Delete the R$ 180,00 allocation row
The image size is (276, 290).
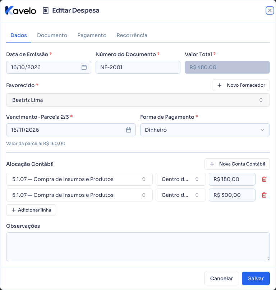(x=264, y=179)
